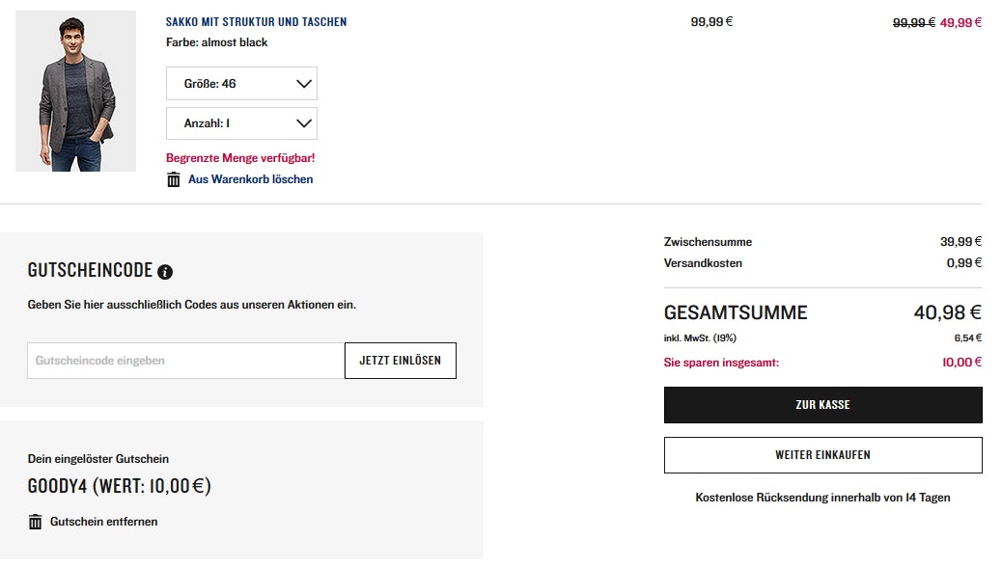
Task: Click the Weiter Einkaufen button
Action: 822,455
